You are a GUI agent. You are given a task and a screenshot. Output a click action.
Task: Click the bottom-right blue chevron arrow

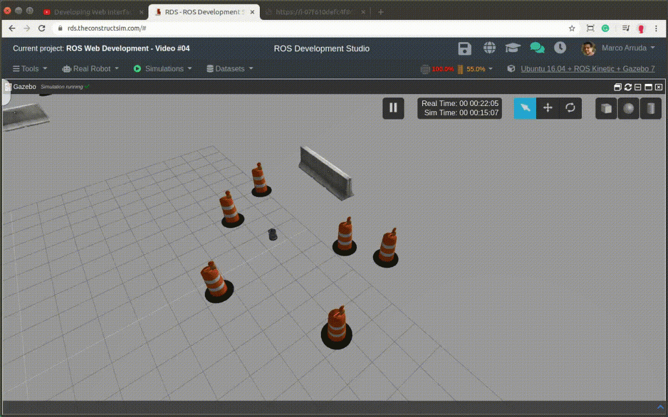[661, 408]
